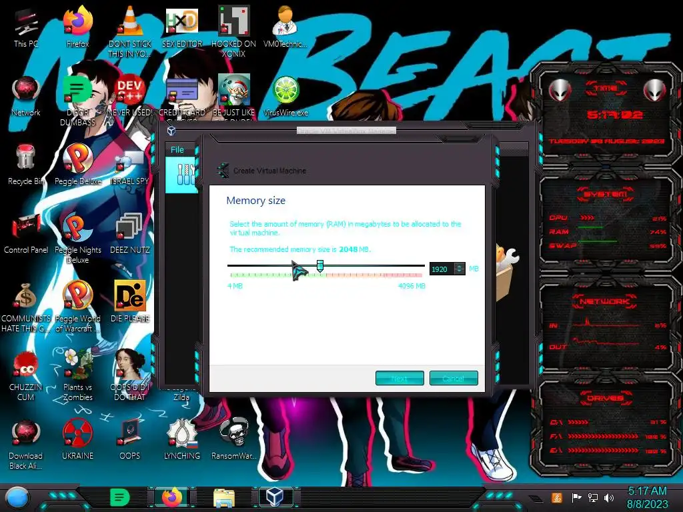Open the volume speaker tray icon
The height and width of the screenshot is (512, 683).
click(x=609, y=497)
